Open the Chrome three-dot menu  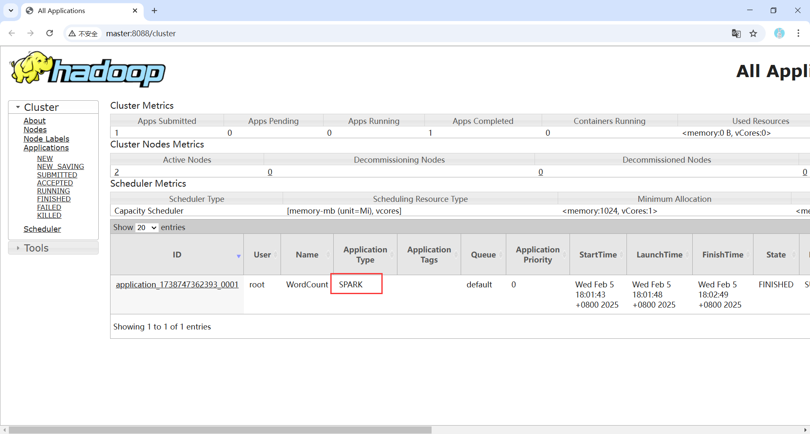798,33
